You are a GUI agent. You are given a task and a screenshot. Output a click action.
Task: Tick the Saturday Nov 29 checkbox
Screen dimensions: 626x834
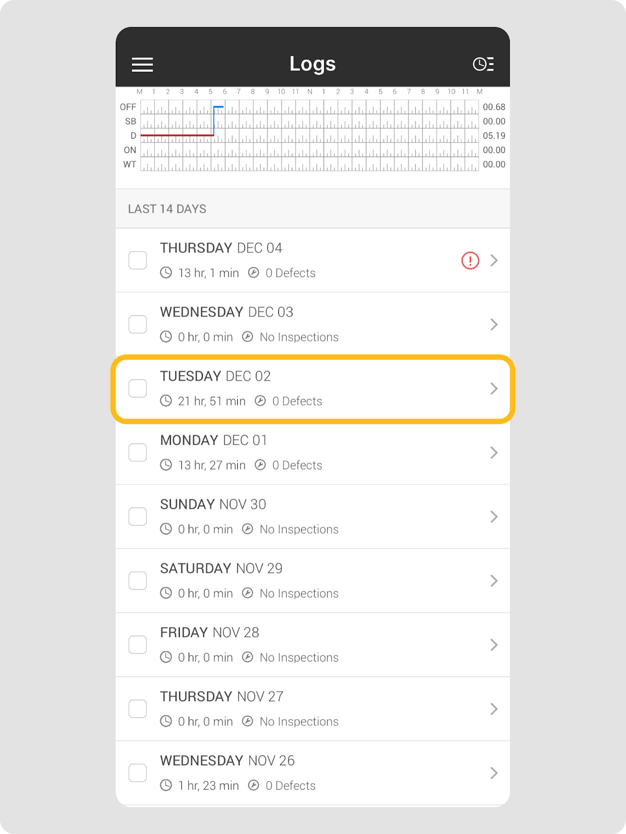click(138, 581)
